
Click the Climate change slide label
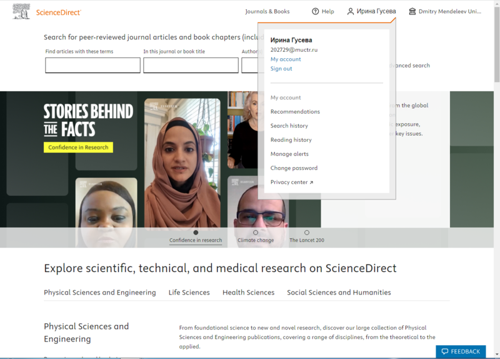256,240
